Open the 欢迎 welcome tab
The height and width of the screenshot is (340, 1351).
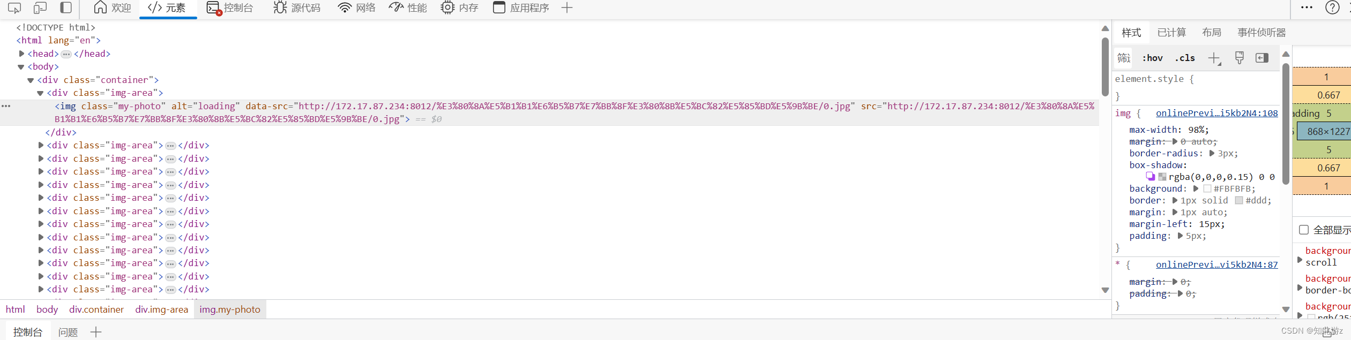[112, 7]
